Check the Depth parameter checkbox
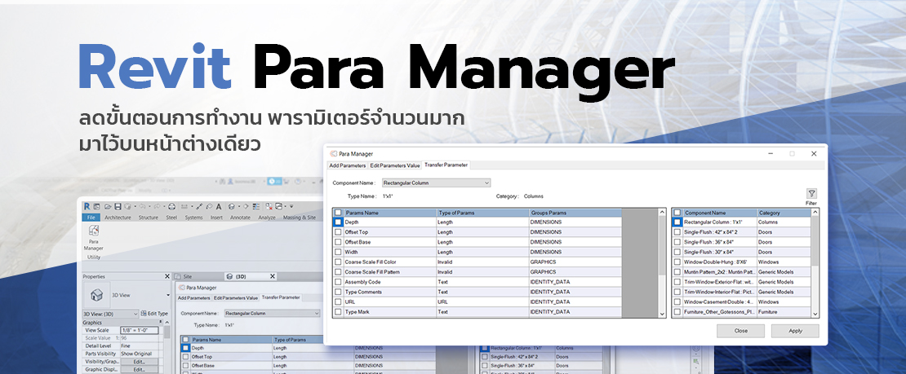The image size is (906, 374). click(338, 222)
